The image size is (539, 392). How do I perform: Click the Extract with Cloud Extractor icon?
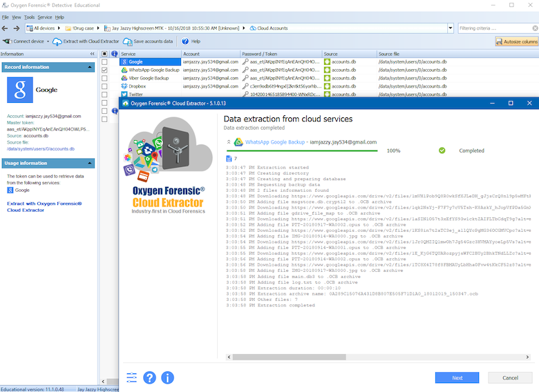coord(57,41)
